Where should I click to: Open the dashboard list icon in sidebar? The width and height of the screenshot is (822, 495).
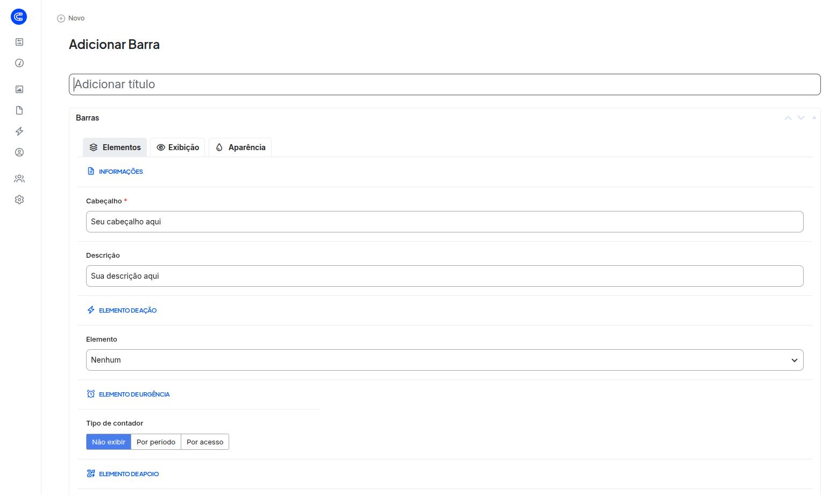[x=19, y=42]
